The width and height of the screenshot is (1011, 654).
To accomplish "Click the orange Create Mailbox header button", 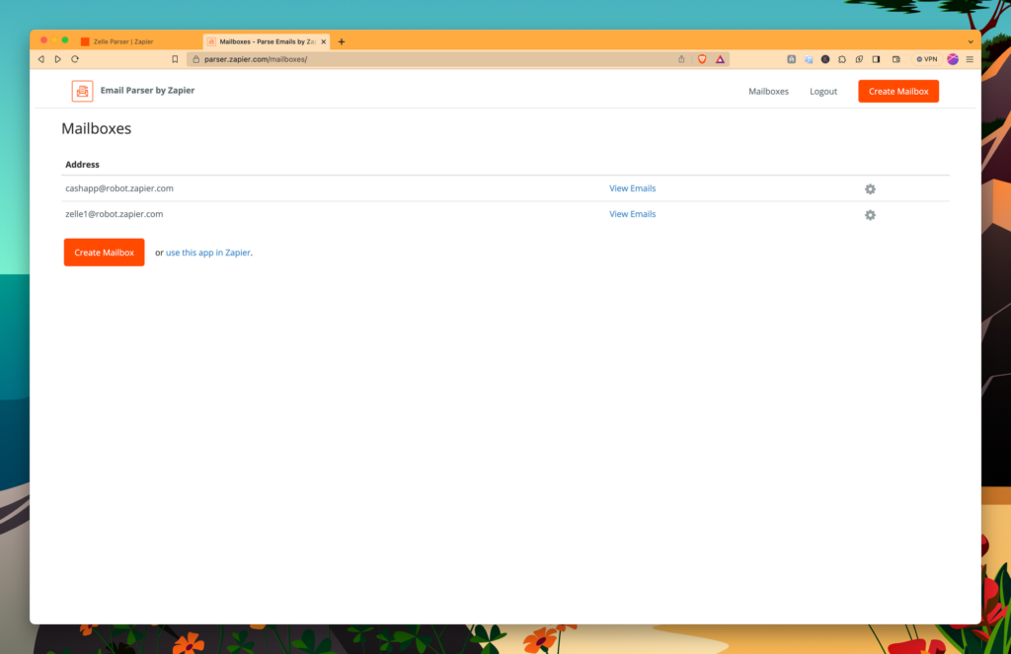I will (897, 92).
